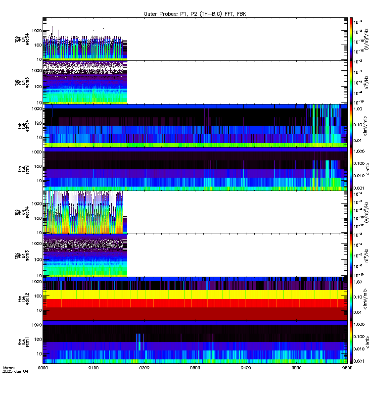Click the red band in the thc edc12 panel

tap(195, 303)
